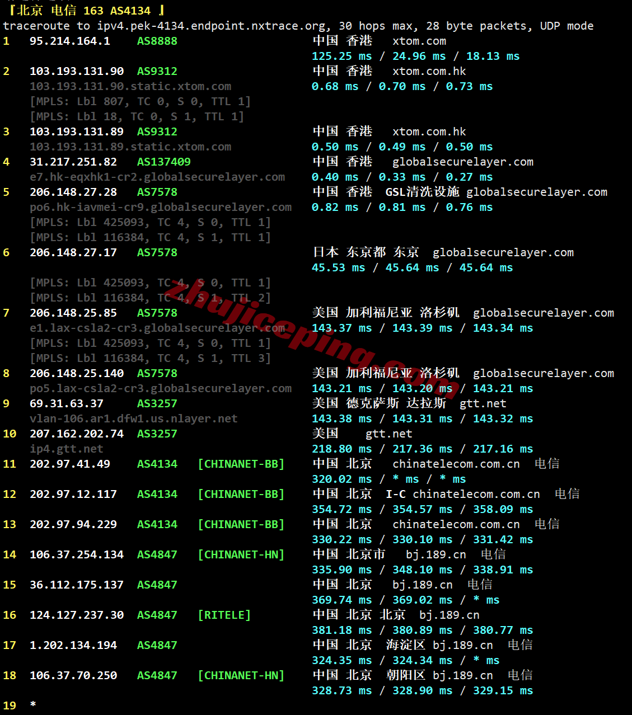This screenshot has height=715, width=632.
Task: Select latency 0.82 ms value
Action: coord(335,207)
